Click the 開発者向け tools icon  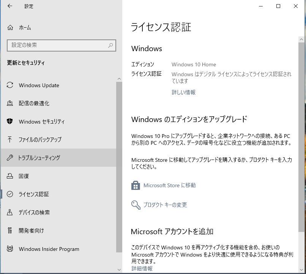10,230
